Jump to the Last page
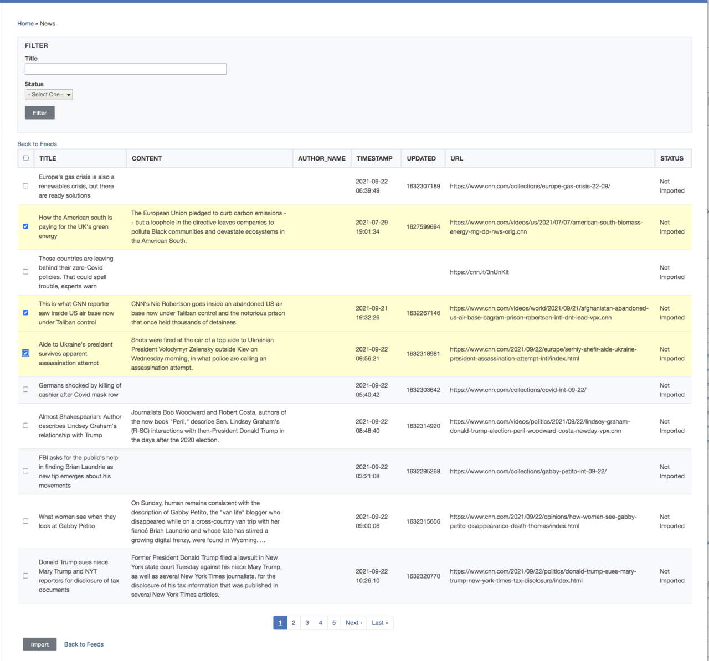The height and width of the screenshot is (661, 709). 379,623
